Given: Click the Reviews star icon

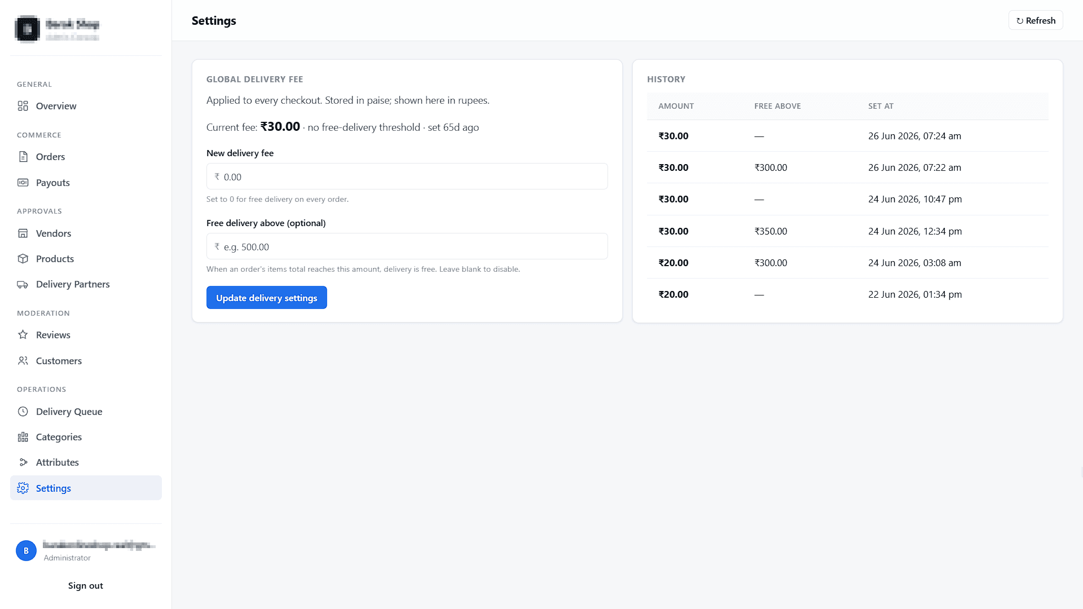Looking at the screenshot, I should pyautogui.click(x=23, y=335).
